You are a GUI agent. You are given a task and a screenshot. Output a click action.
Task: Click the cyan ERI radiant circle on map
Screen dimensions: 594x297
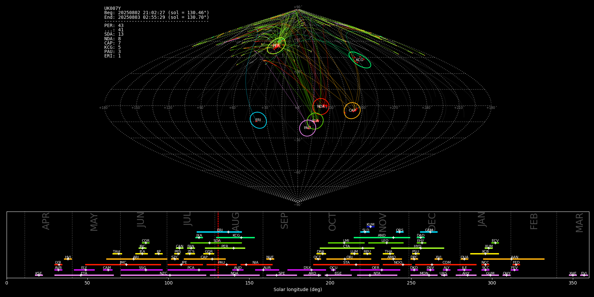click(258, 120)
